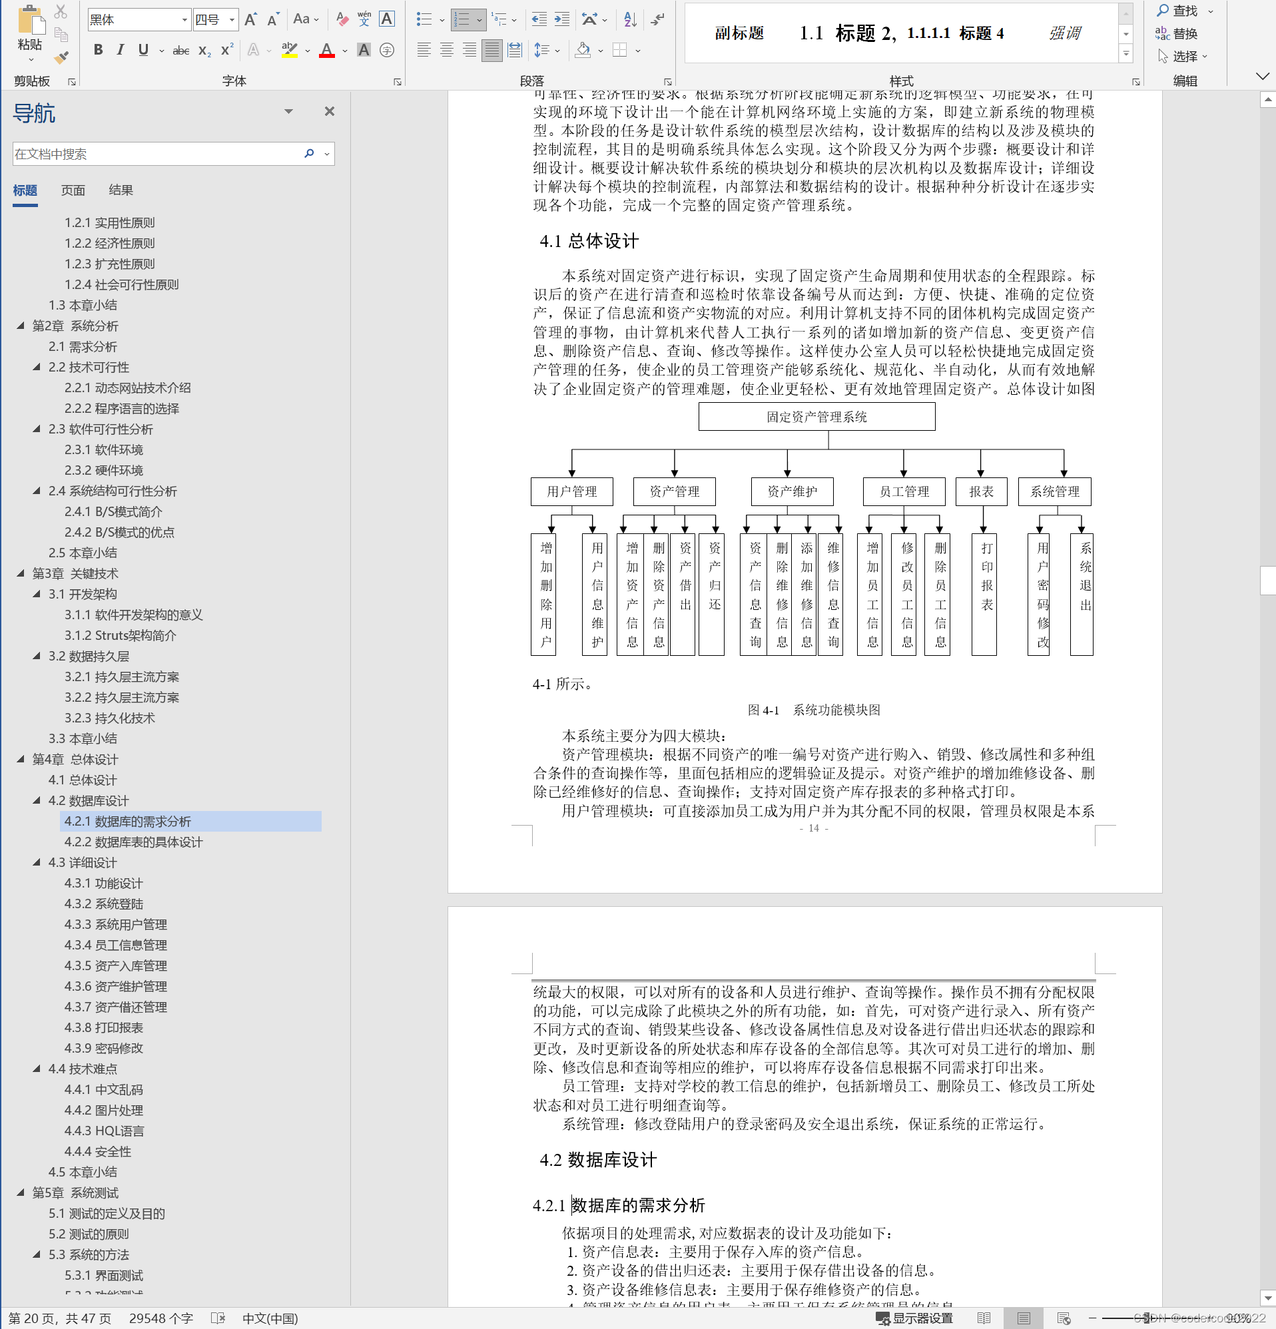This screenshot has width=1276, height=1329.
Task: Open the shading paint bucket
Action: coord(583,50)
